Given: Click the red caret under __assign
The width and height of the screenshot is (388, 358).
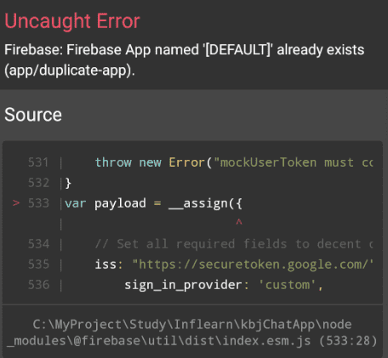Looking at the screenshot, I should tap(239, 221).
